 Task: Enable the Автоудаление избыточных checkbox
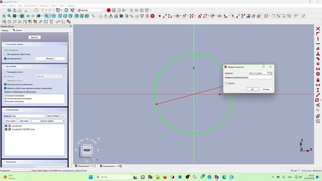coord(6,54)
